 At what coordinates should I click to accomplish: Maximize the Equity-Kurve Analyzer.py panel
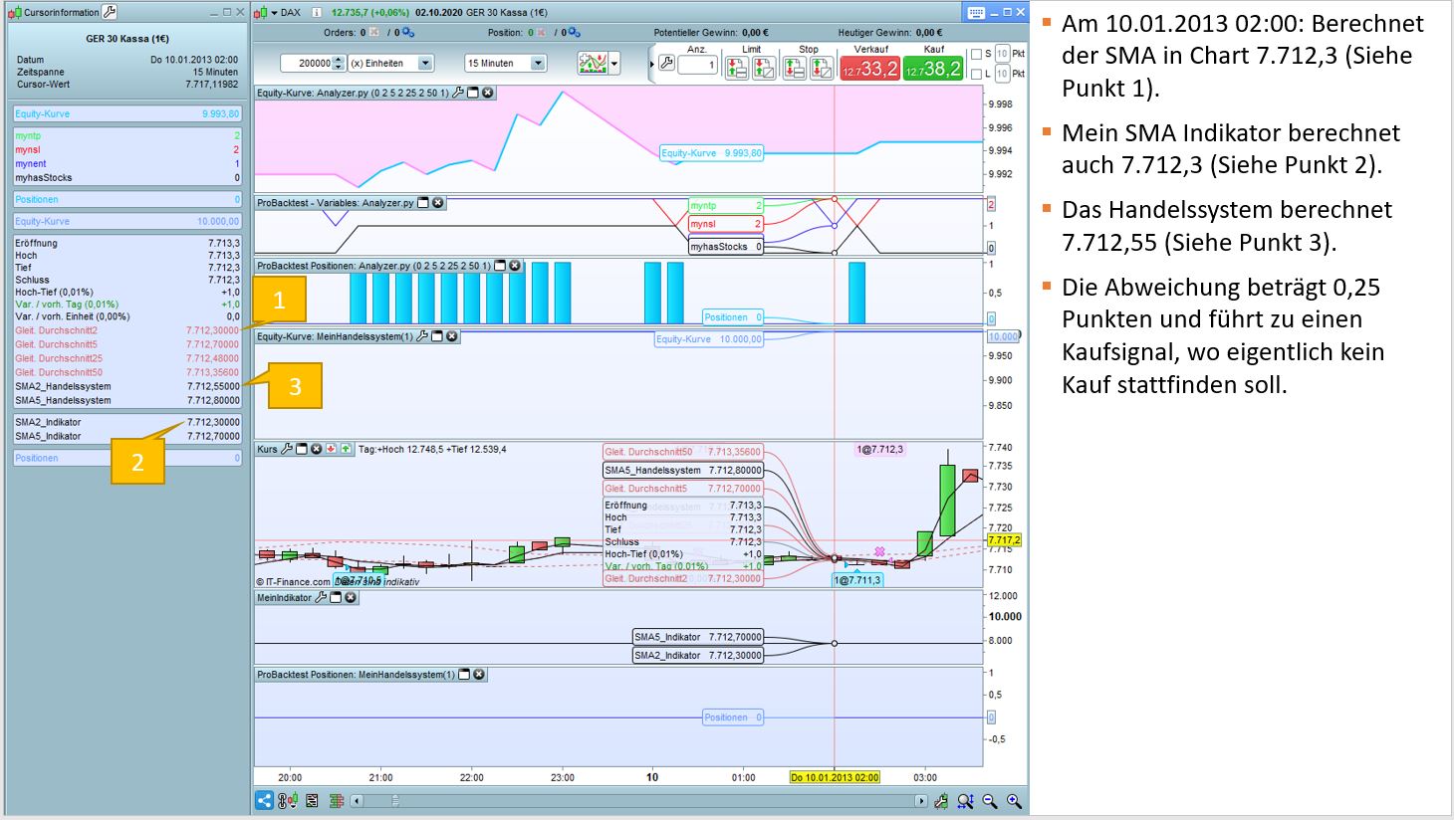click(473, 93)
